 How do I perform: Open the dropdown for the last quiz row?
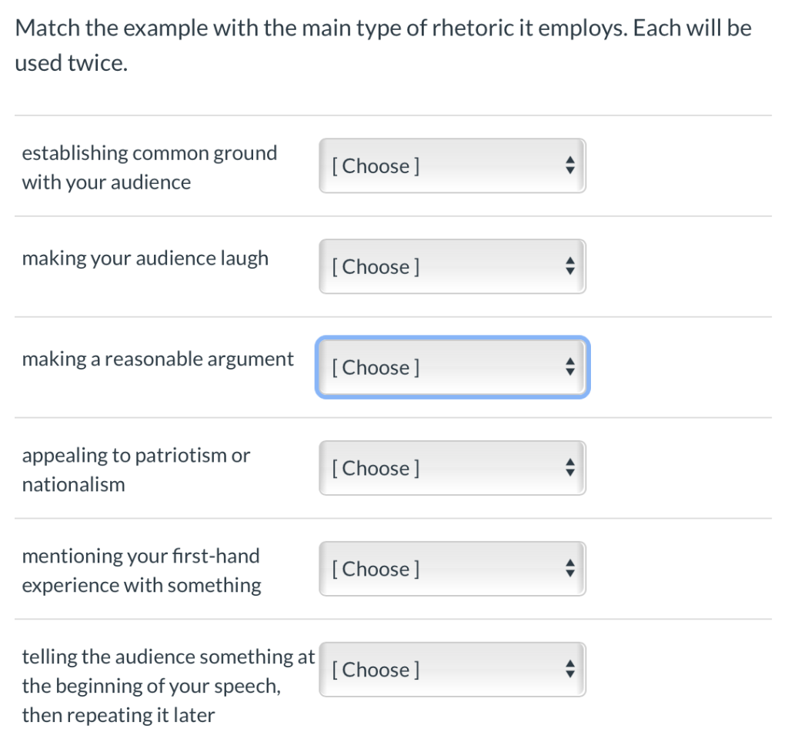452,670
